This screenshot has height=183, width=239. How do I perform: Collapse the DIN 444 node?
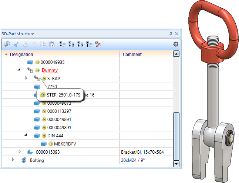26,135
